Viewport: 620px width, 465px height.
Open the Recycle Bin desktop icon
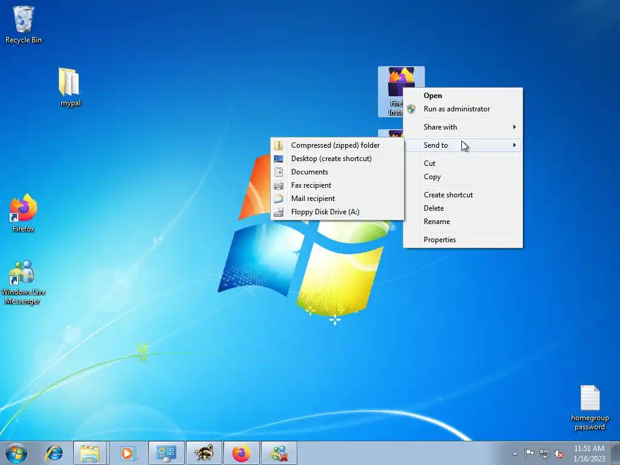click(x=24, y=24)
